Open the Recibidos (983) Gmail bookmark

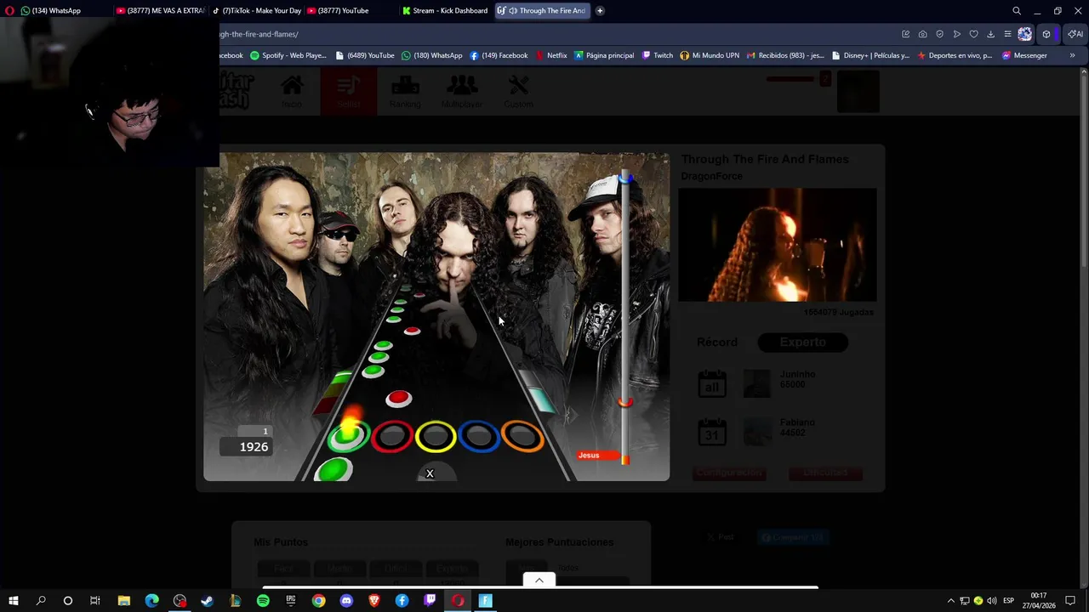click(785, 55)
